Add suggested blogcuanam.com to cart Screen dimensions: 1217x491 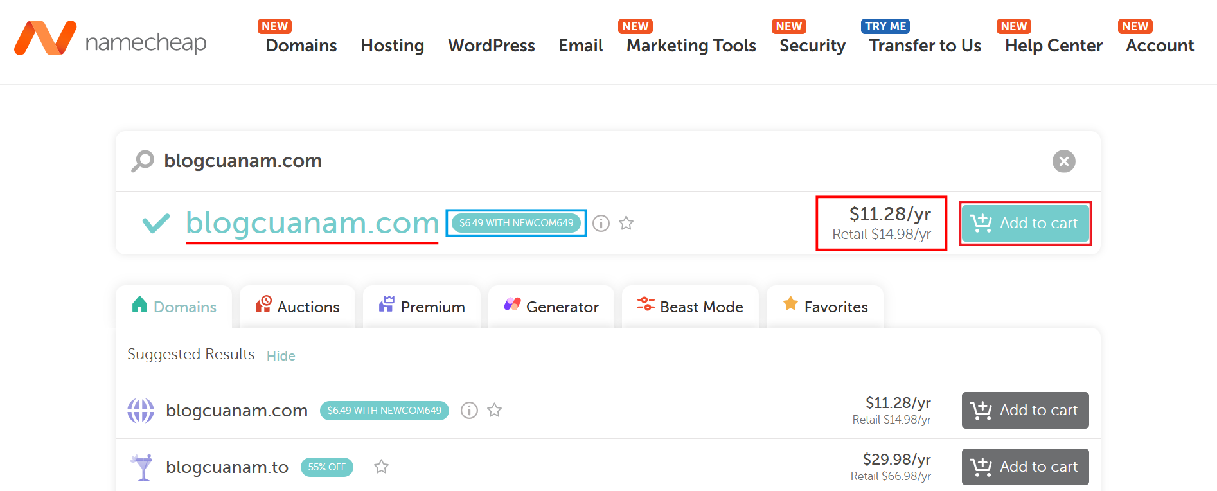(1025, 410)
